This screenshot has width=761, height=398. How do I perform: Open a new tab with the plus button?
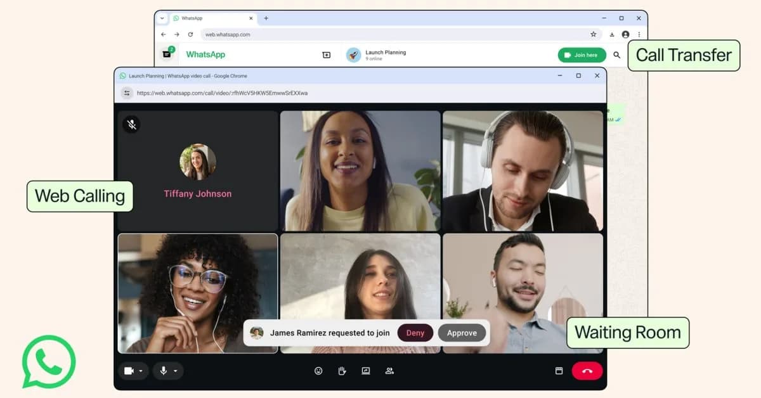(x=266, y=18)
